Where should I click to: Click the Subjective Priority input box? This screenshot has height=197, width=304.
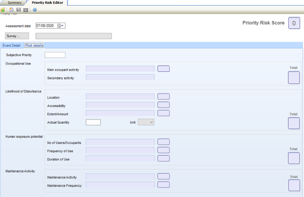coord(55,55)
